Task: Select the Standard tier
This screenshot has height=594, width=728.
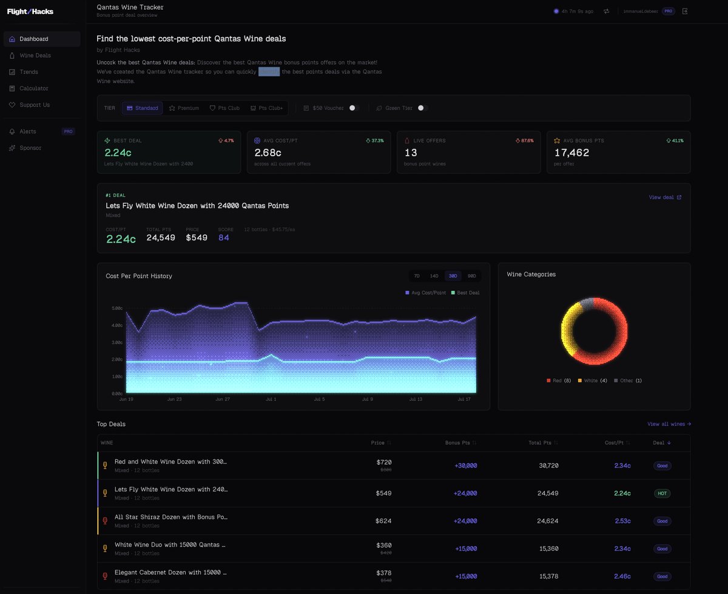Action: click(143, 108)
